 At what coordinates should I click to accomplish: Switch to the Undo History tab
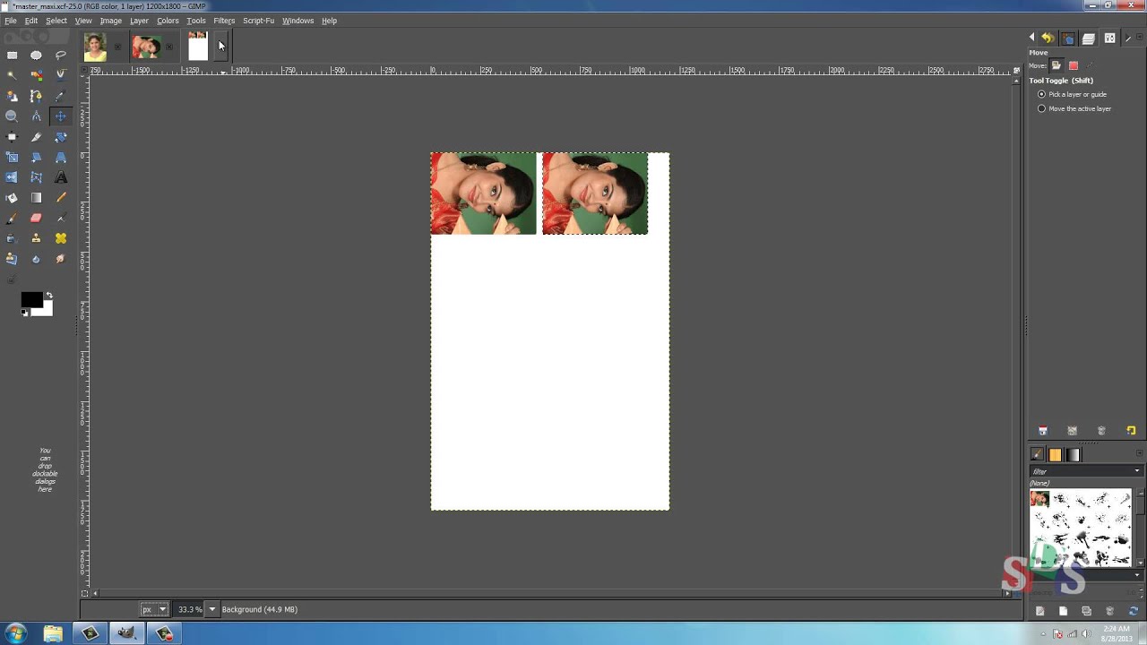(x=1048, y=38)
